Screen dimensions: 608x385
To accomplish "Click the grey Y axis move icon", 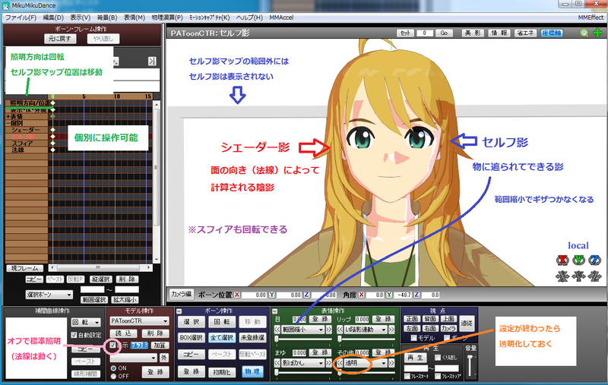I will click(x=578, y=276).
